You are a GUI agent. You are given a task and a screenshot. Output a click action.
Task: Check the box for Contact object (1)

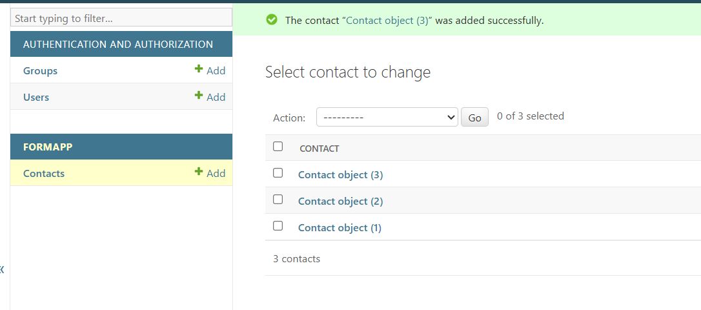coord(278,226)
